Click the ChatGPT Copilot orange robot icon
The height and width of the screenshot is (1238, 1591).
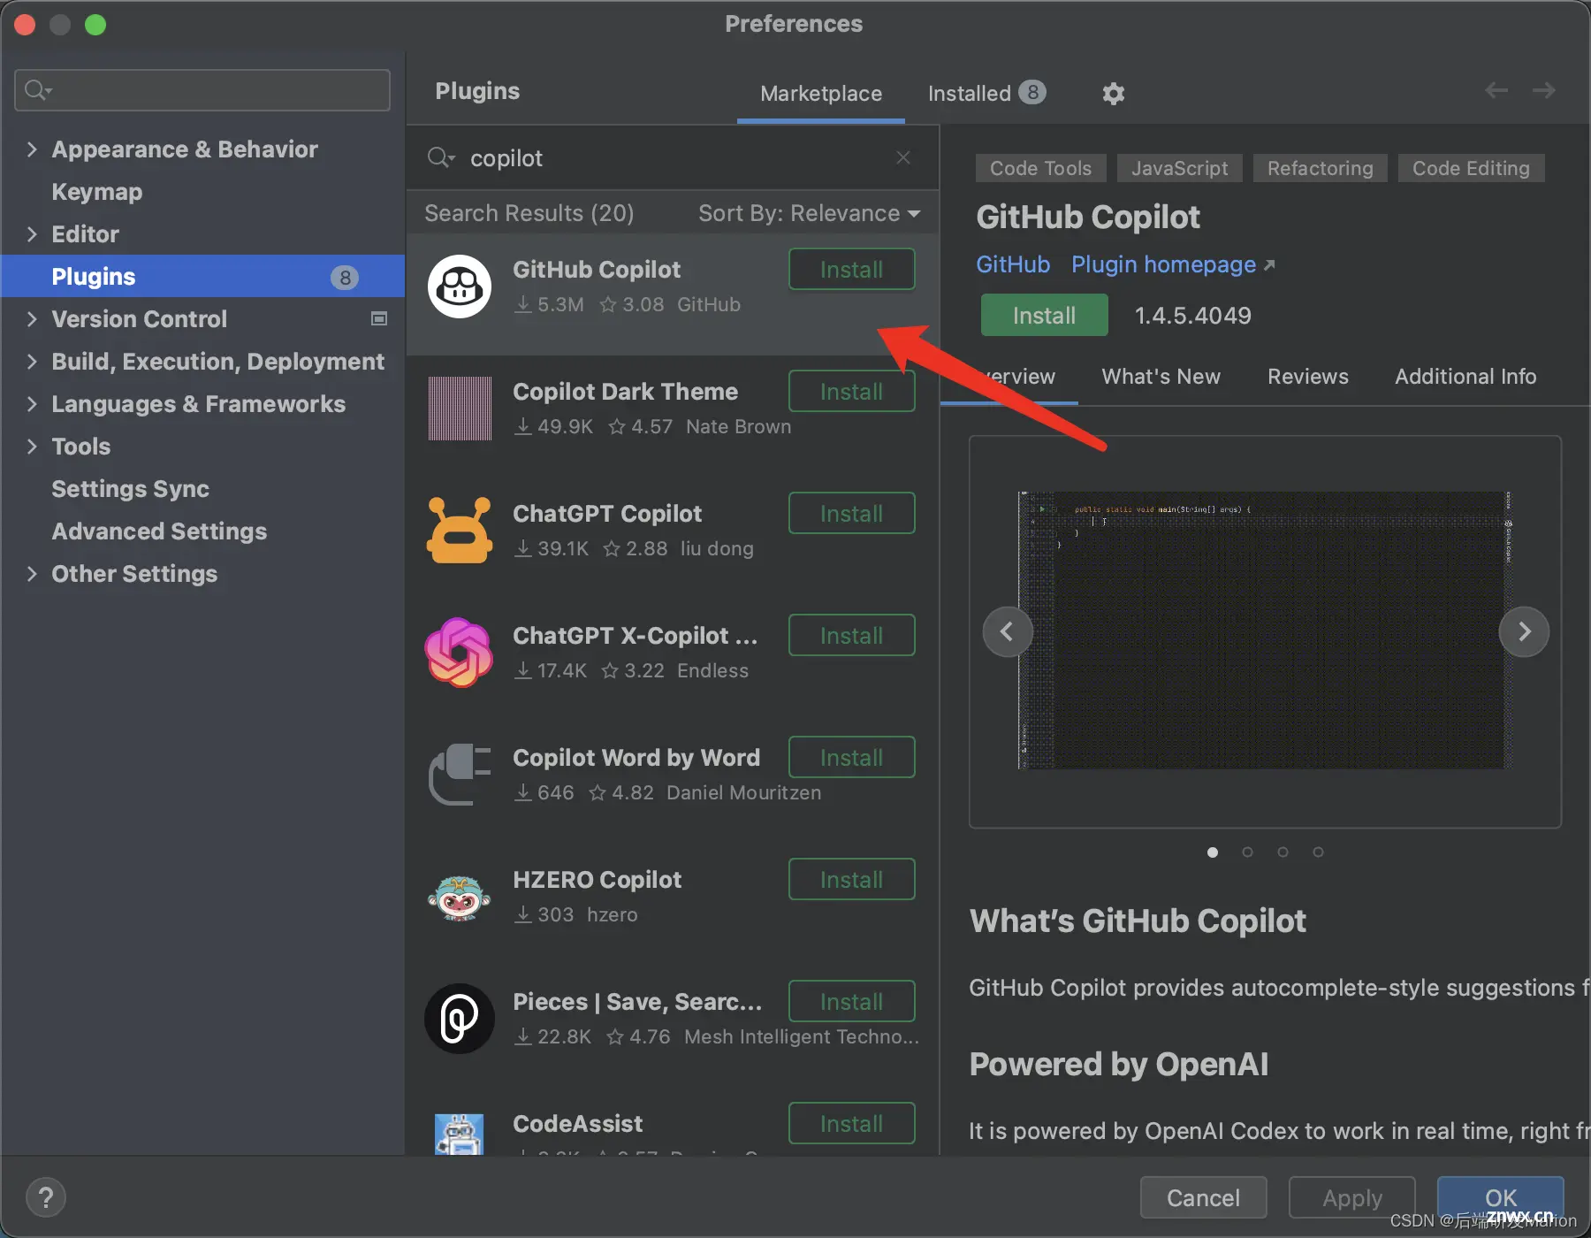[x=460, y=531]
